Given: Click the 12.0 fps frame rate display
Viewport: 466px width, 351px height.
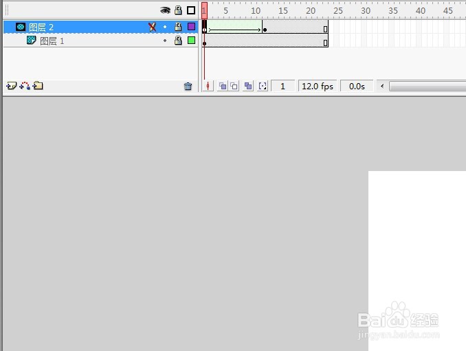Looking at the screenshot, I should coord(318,87).
